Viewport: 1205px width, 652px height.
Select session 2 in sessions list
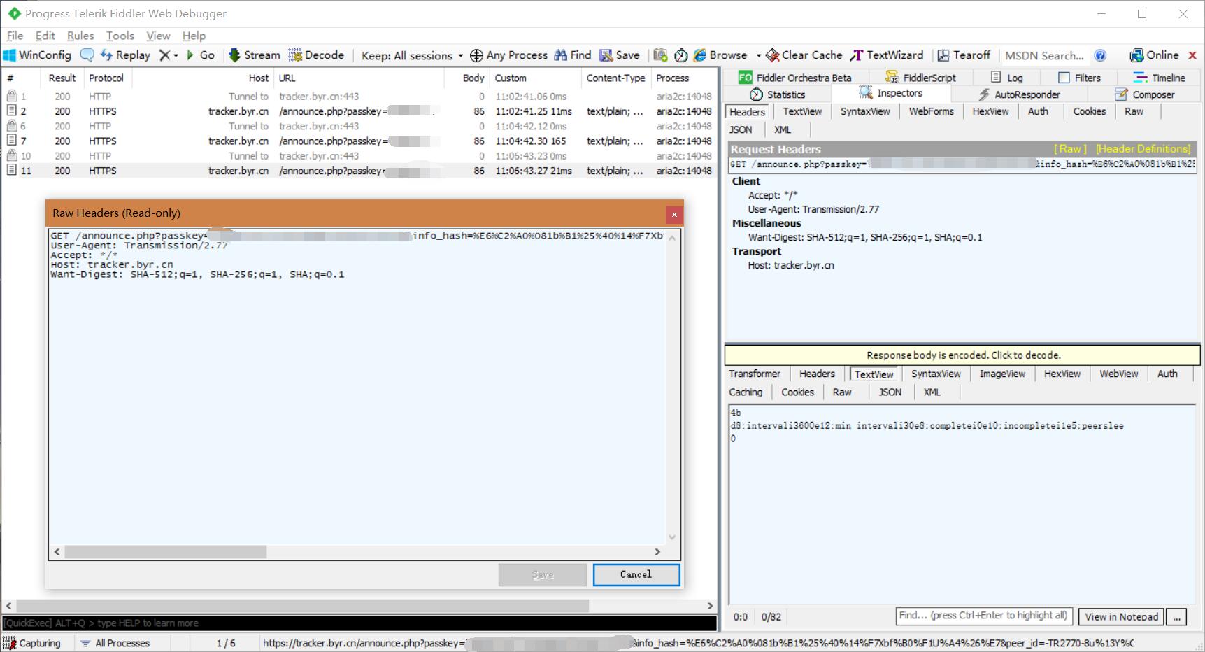click(359, 111)
